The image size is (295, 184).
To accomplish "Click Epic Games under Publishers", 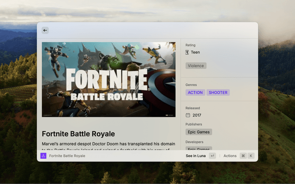I will point(199,132).
